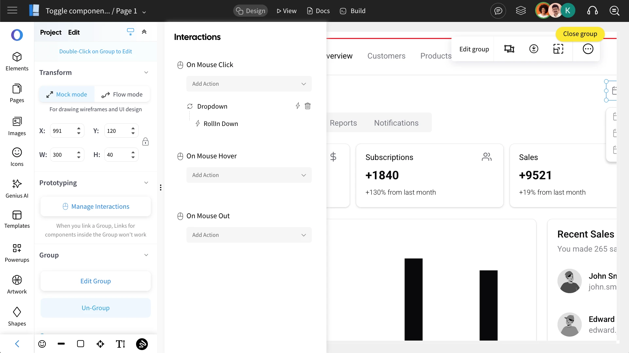Screen dimensions: 629x353
Task: Click collaborator avatar labeled K
Action: tap(568, 10)
